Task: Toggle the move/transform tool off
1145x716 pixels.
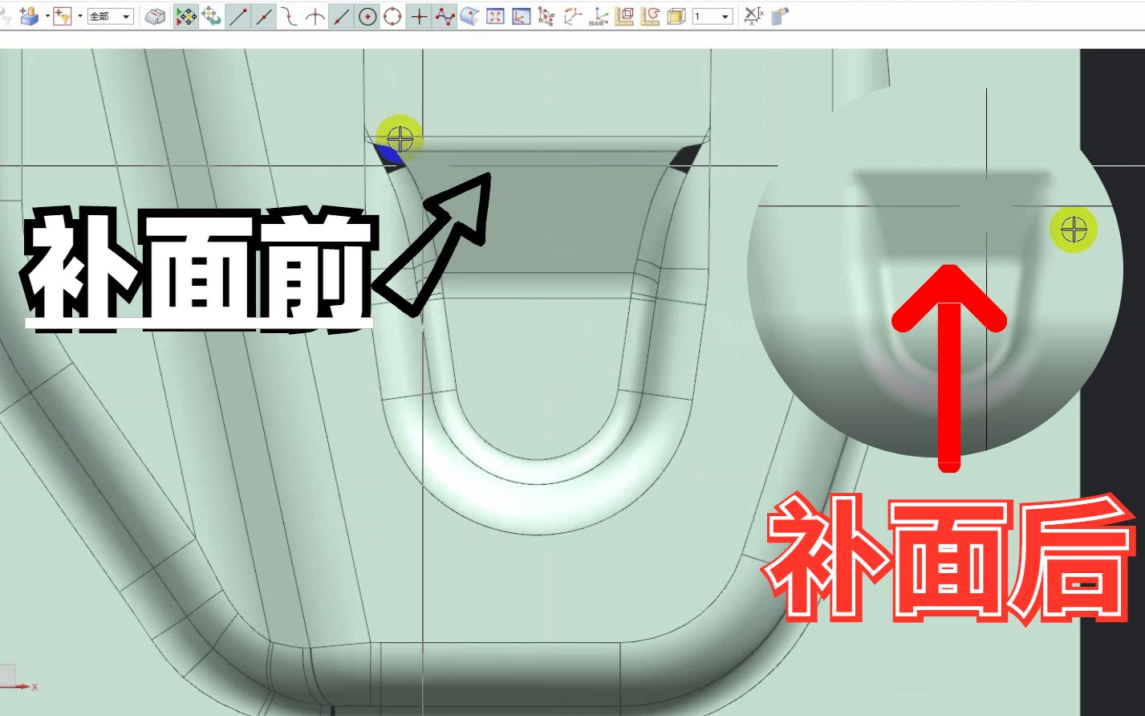Action: (185, 17)
